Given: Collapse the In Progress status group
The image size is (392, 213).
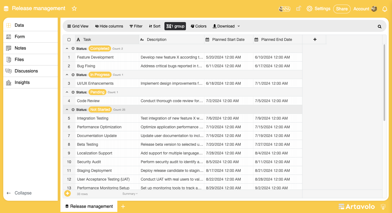Looking at the screenshot, I should click(x=67, y=75).
